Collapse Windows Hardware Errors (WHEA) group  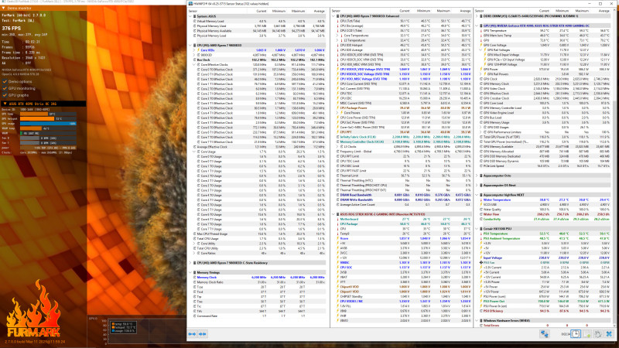(477, 321)
